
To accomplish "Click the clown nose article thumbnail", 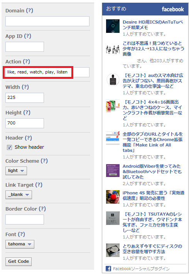I will (x=113, y=197).
